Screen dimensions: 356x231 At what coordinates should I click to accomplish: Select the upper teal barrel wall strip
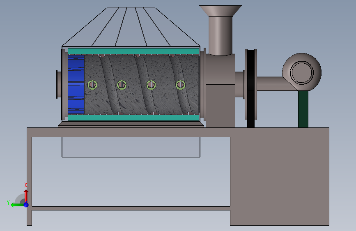click(x=133, y=51)
